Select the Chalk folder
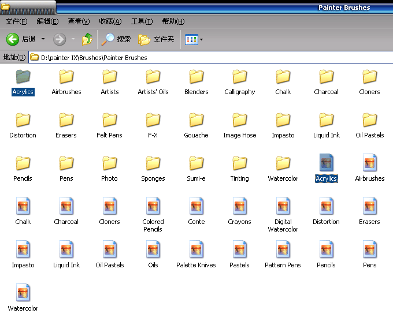The image size is (393, 336). click(x=283, y=83)
